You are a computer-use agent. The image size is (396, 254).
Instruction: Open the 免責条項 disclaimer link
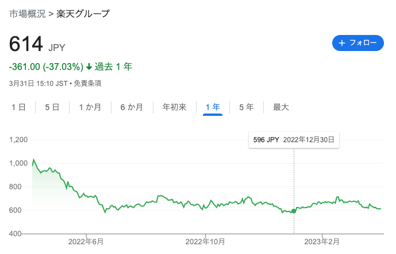coord(87,83)
